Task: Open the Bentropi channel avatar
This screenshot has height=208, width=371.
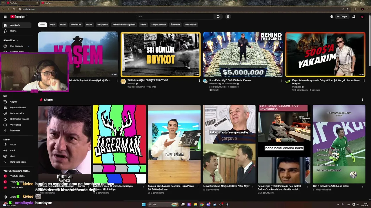Action: (123, 81)
